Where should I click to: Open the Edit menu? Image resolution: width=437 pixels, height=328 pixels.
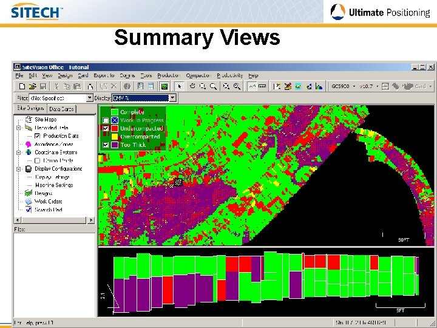pos(33,75)
